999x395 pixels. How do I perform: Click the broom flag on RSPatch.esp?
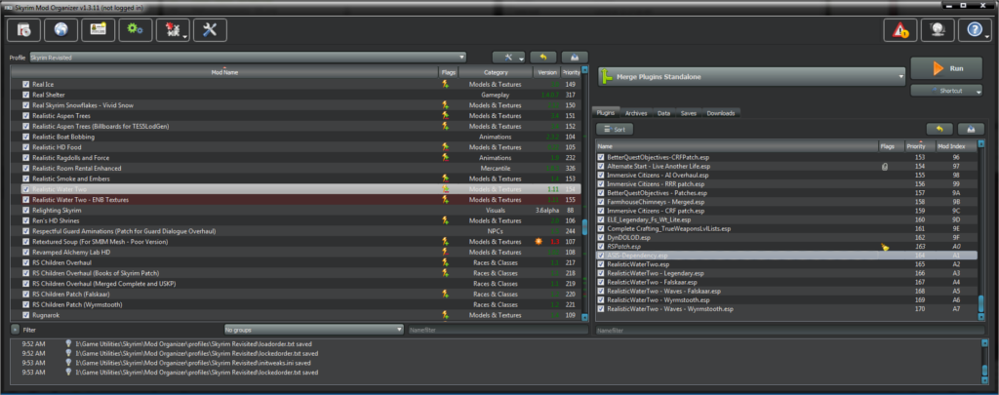click(x=884, y=246)
